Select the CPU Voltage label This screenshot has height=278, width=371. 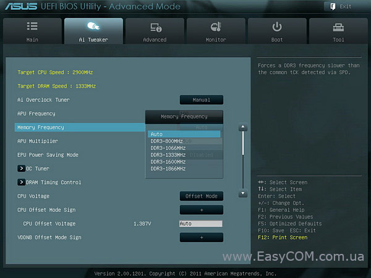(33, 196)
